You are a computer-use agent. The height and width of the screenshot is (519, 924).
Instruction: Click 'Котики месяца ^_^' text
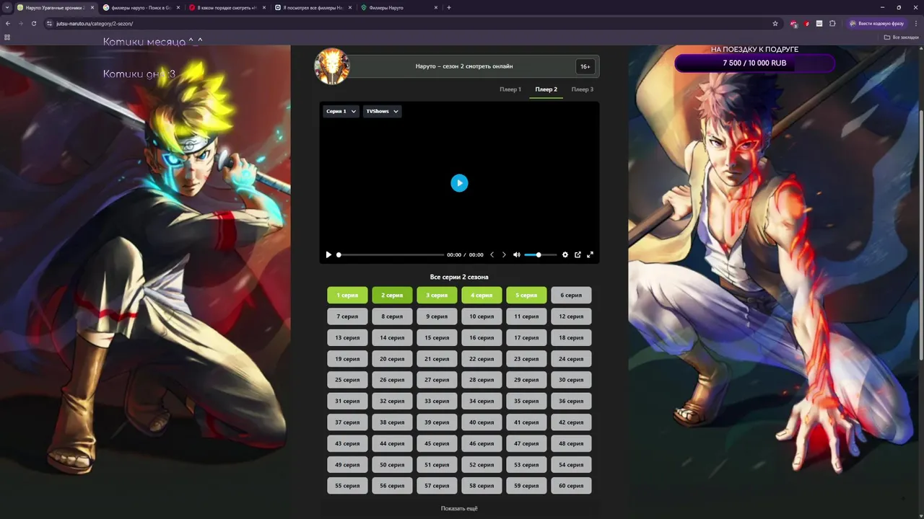152,42
